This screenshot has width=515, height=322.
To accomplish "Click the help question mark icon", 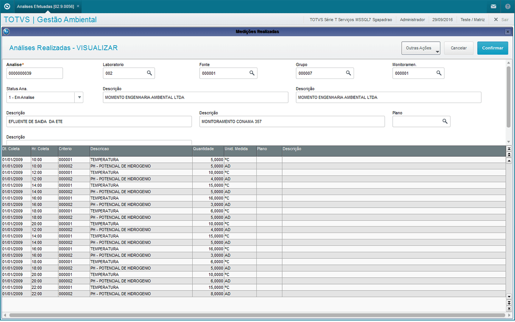I will click(x=507, y=6).
